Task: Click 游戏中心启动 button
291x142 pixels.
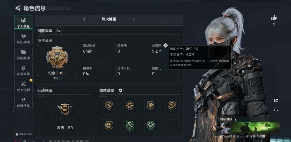Action: click(24, 134)
